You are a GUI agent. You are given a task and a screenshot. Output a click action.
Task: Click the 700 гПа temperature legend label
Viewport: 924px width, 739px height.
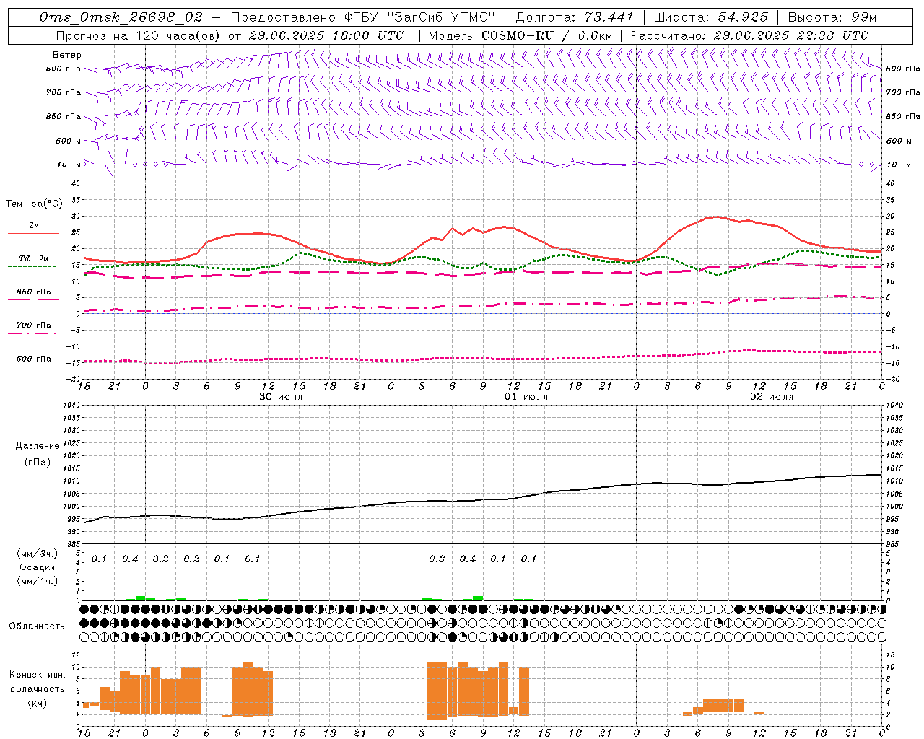tap(34, 325)
